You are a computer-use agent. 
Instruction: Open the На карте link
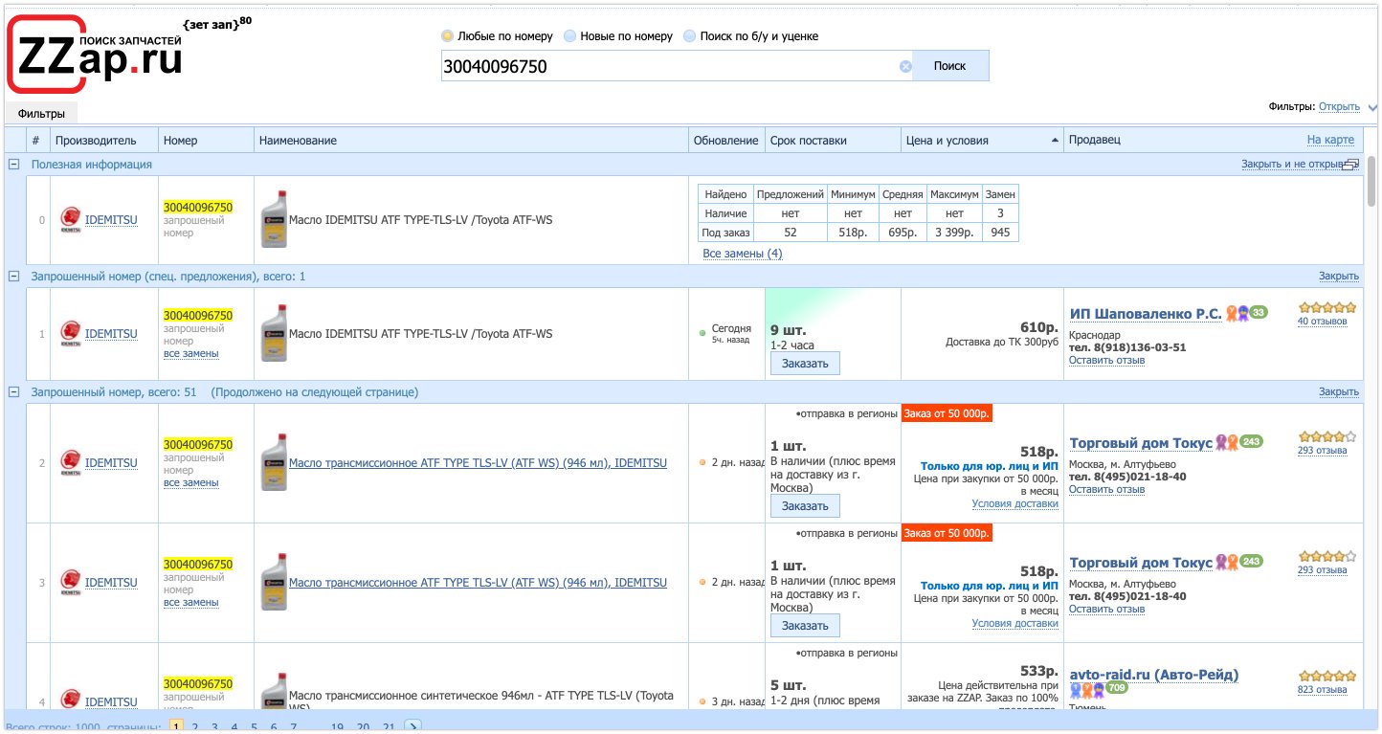click(1330, 141)
